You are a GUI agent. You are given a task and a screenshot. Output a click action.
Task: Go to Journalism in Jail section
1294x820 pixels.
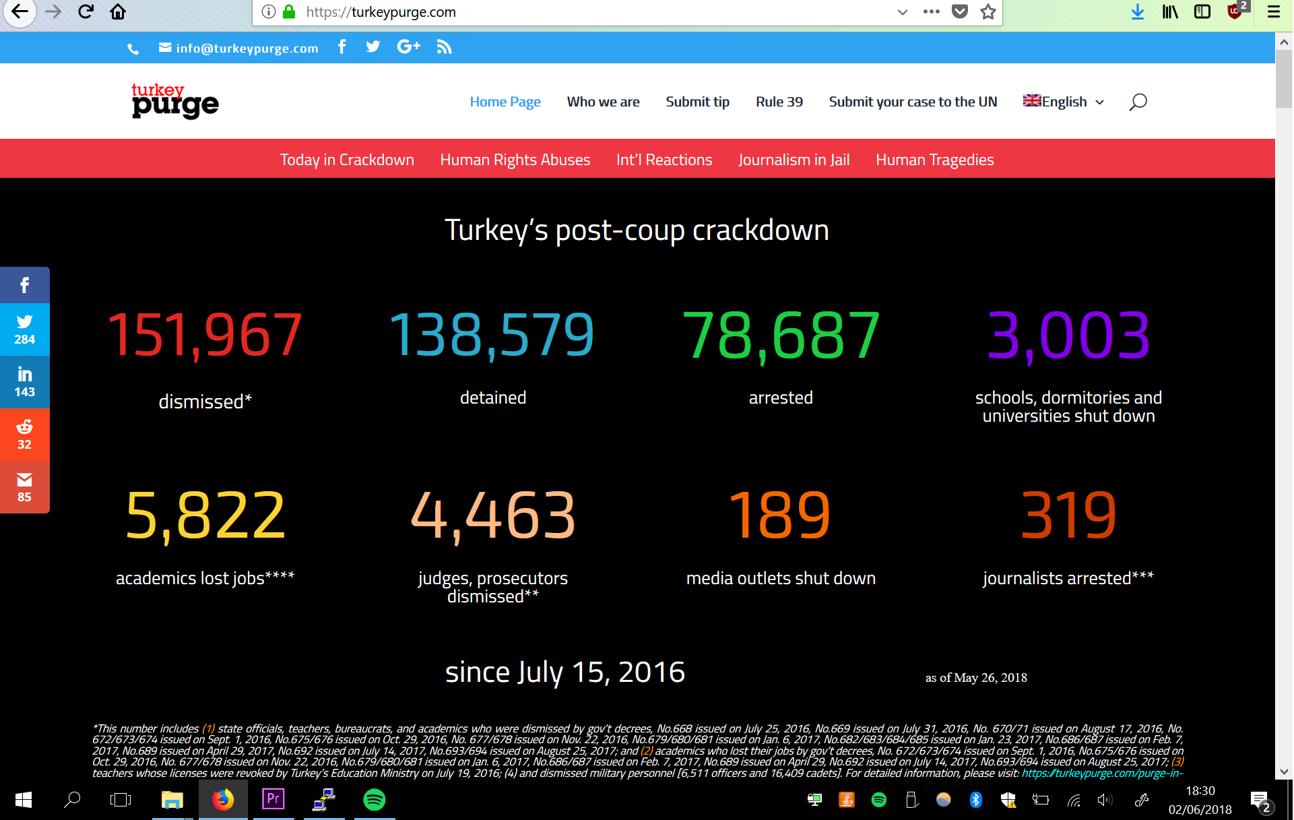[x=794, y=160]
